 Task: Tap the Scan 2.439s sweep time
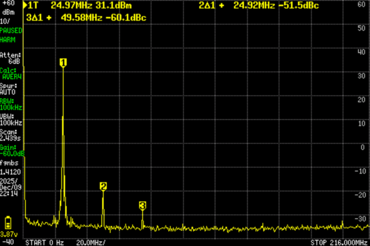coord(12,135)
